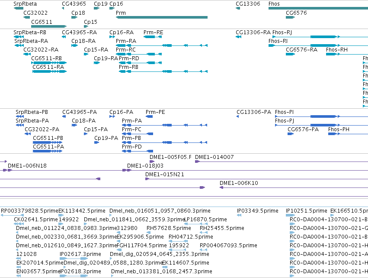Select the SrpRbeta gene label
368x278 pixels.
click(x=25, y=4)
